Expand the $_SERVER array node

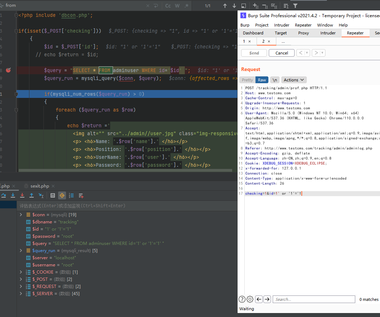21,293
